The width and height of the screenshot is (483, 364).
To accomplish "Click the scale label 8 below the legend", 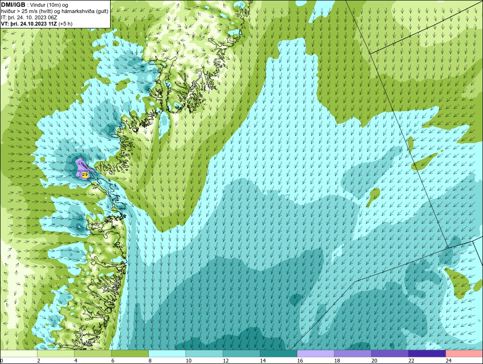I will [150, 361].
